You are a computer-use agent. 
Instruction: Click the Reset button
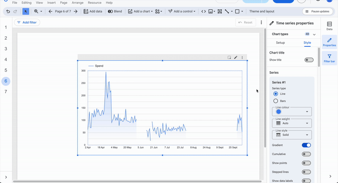click(x=245, y=22)
